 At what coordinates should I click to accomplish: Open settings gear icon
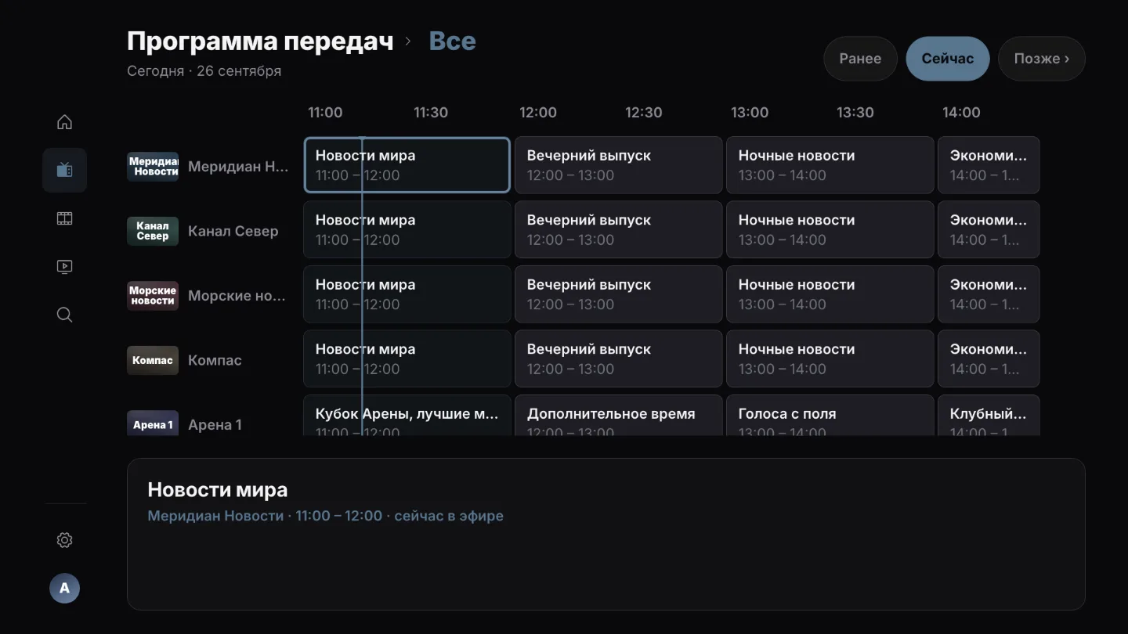64,540
